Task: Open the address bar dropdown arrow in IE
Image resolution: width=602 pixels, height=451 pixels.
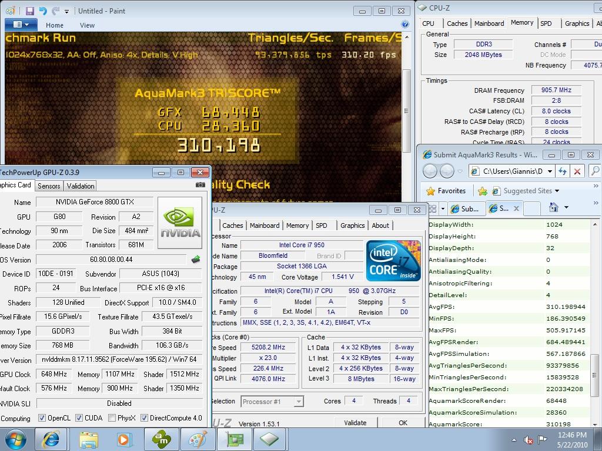Action: point(550,171)
